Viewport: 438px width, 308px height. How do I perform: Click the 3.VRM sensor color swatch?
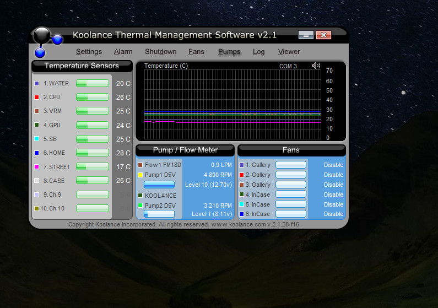[x=36, y=111]
